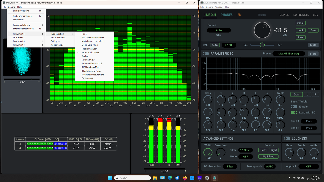The height and width of the screenshot is (182, 324).
Task: Show hidden tray icons chevron
Action: click(289, 178)
